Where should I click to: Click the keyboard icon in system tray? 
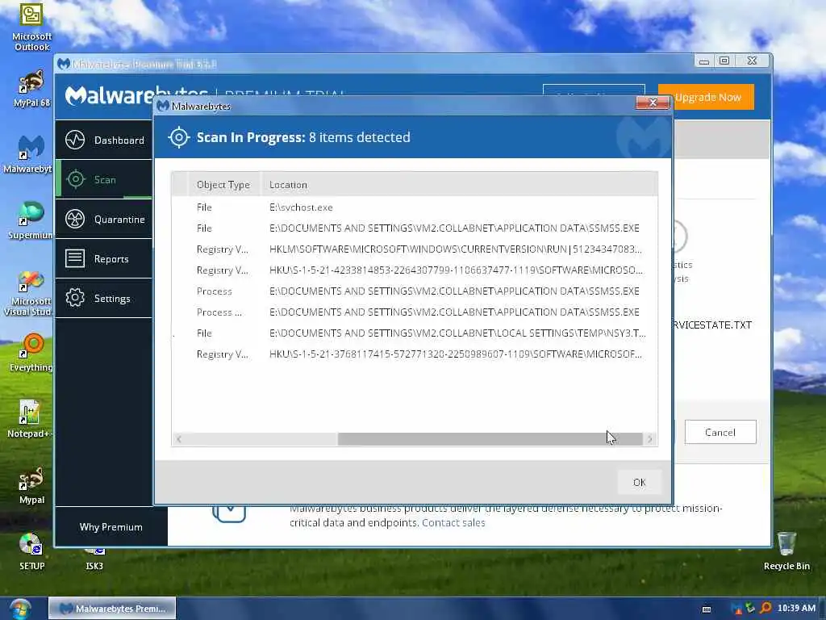click(707, 609)
